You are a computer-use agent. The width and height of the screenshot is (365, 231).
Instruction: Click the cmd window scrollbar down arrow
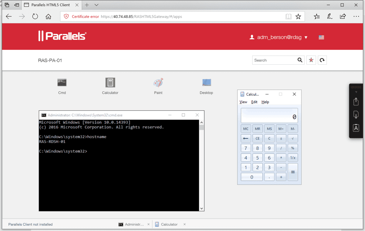click(x=202, y=209)
